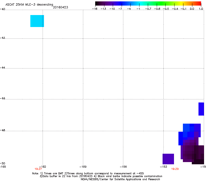Click the color scale value -7
206x181 pixels.
pyautogui.click(x=120, y=9)
